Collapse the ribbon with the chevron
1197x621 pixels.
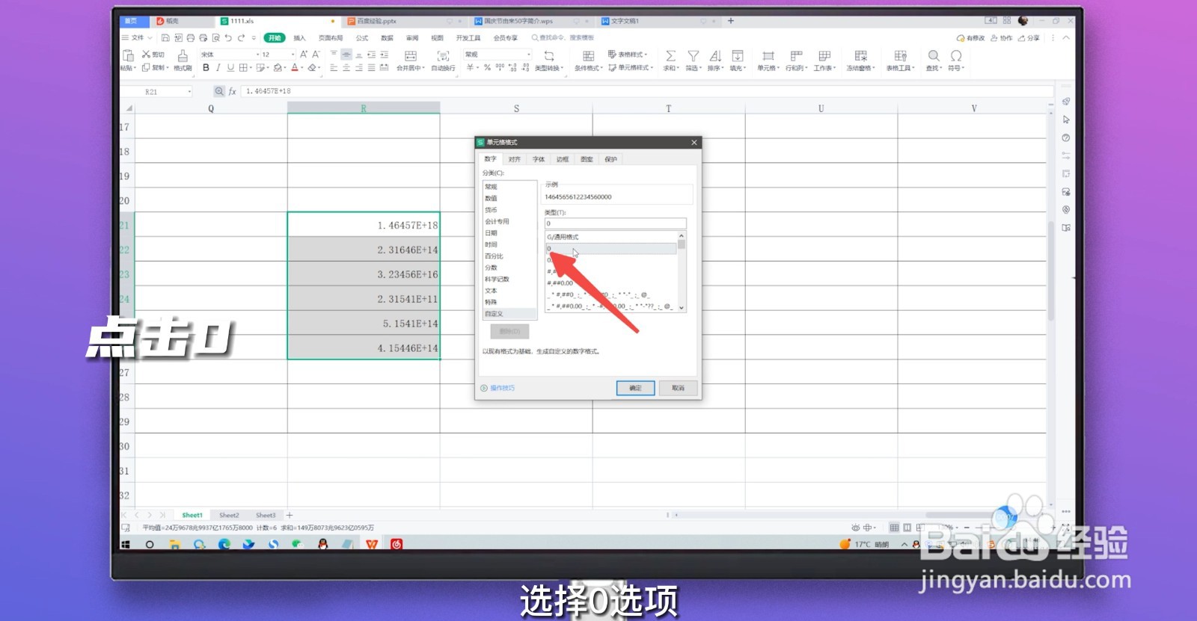(x=1066, y=37)
